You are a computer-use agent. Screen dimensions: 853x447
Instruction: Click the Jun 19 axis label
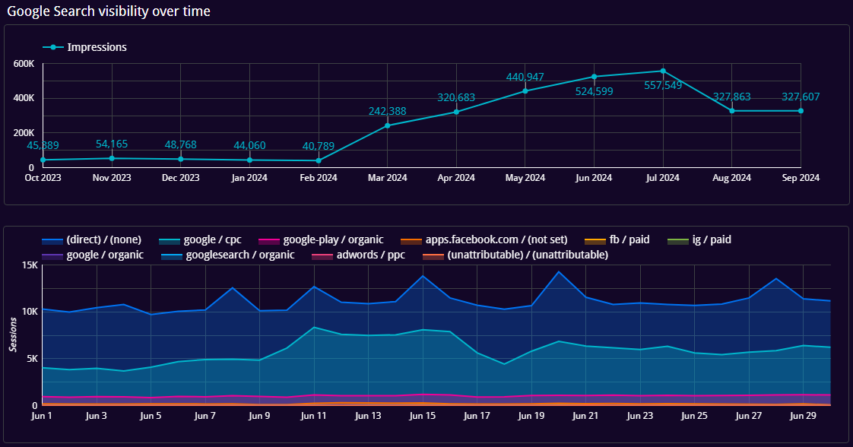531,416
